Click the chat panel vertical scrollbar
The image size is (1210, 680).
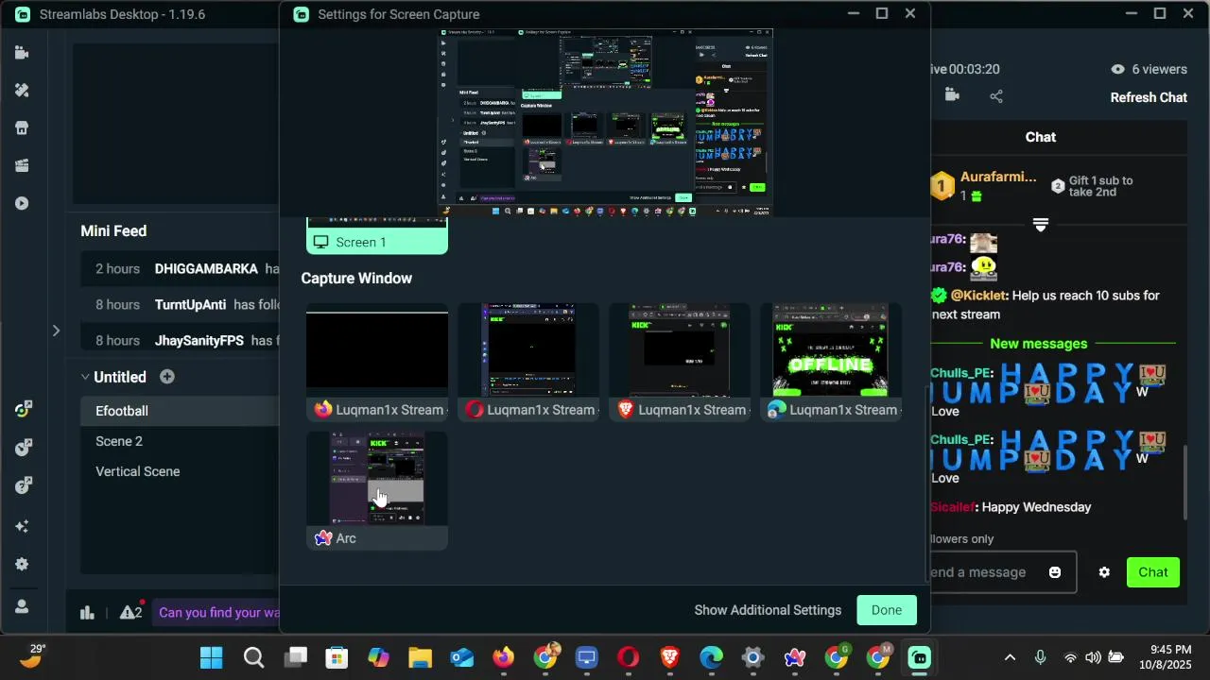pyautogui.click(x=1185, y=482)
